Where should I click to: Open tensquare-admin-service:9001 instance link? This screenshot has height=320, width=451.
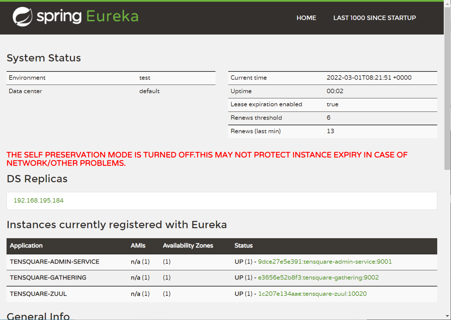(x=325, y=262)
